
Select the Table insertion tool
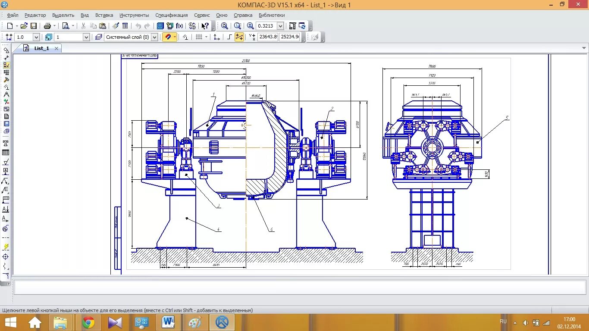[6, 153]
